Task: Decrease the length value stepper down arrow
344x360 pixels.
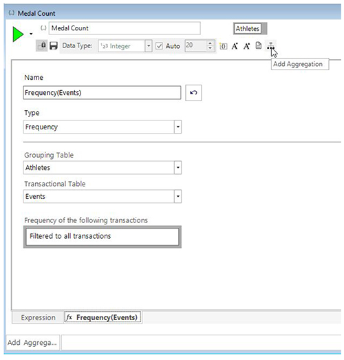Action: pyautogui.click(x=210, y=48)
